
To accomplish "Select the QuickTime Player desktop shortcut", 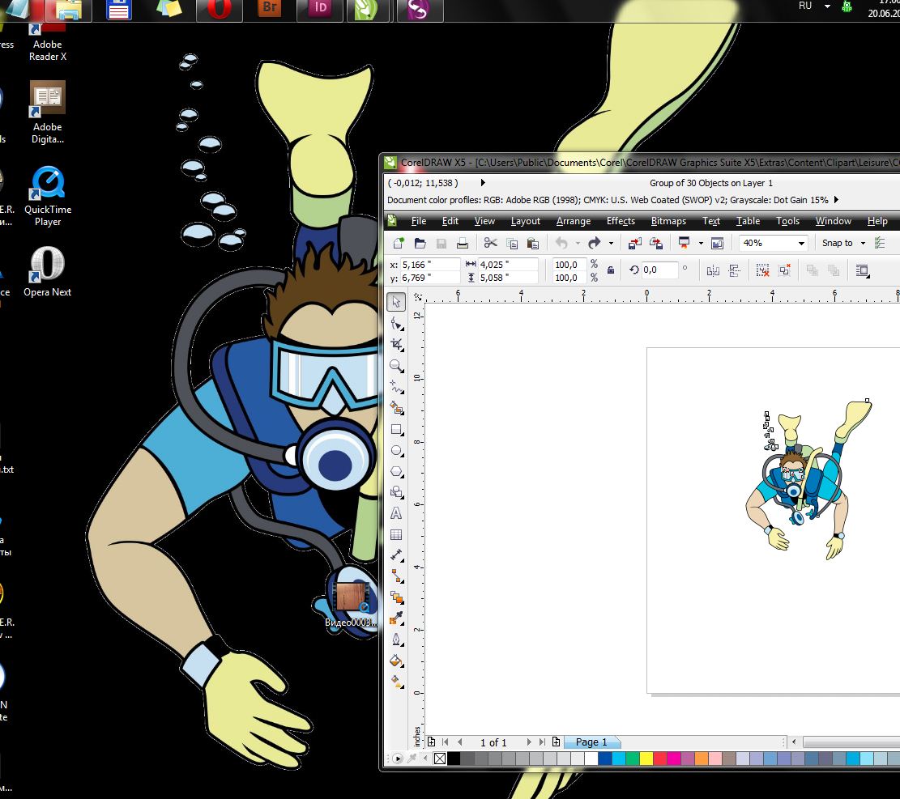I will [x=48, y=197].
